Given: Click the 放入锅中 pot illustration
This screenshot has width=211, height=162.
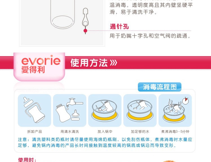Looking at the screenshot, I should point(105,110).
